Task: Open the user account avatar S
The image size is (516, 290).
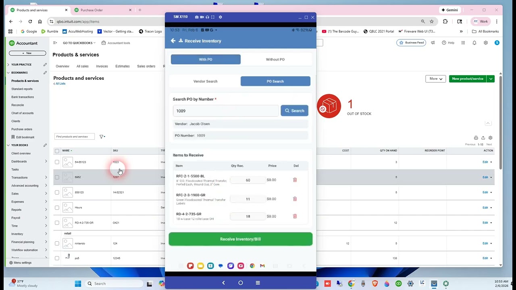Action: click(x=497, y=43)
